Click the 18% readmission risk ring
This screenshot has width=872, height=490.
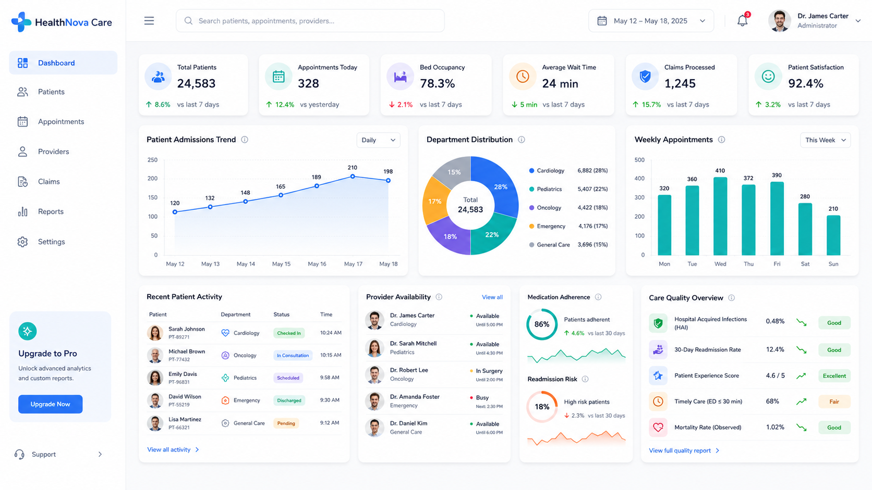click(x=542, y=407)
